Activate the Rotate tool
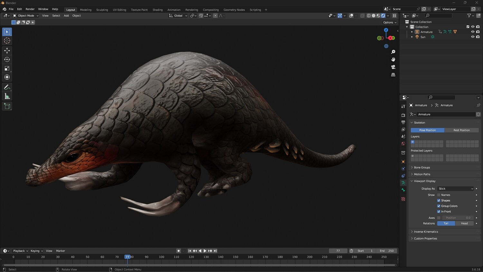 tap(7, 59)
